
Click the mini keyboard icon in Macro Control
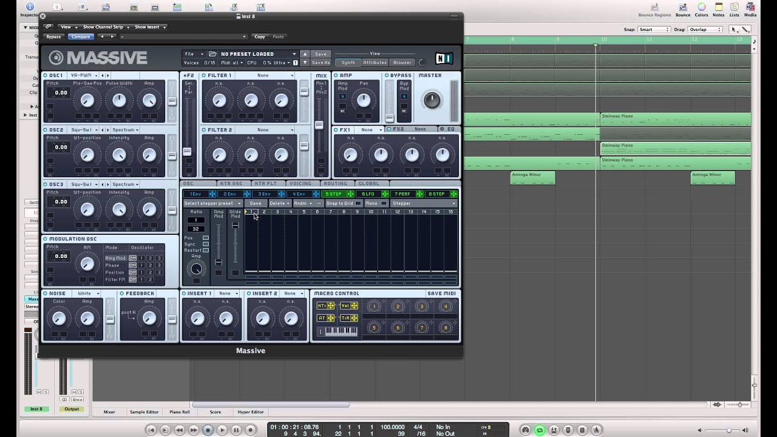coord(342,331)
